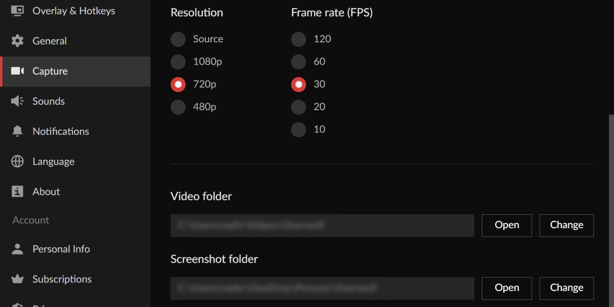Click the vertical scrollbar on the right
Viewport: 614px width, 307px height.
tap(611, 211)
